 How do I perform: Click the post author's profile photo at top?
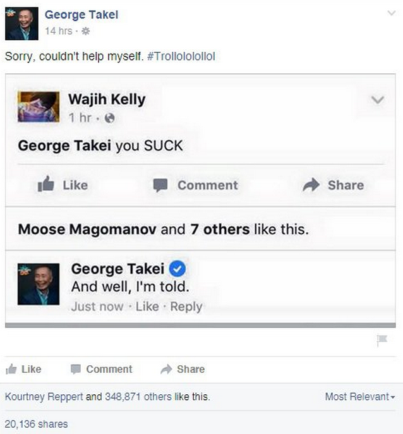(x=22, y=24)
